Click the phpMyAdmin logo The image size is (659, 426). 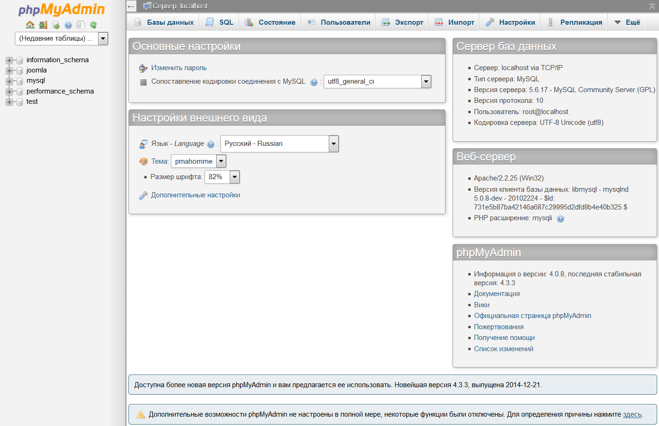62,9
